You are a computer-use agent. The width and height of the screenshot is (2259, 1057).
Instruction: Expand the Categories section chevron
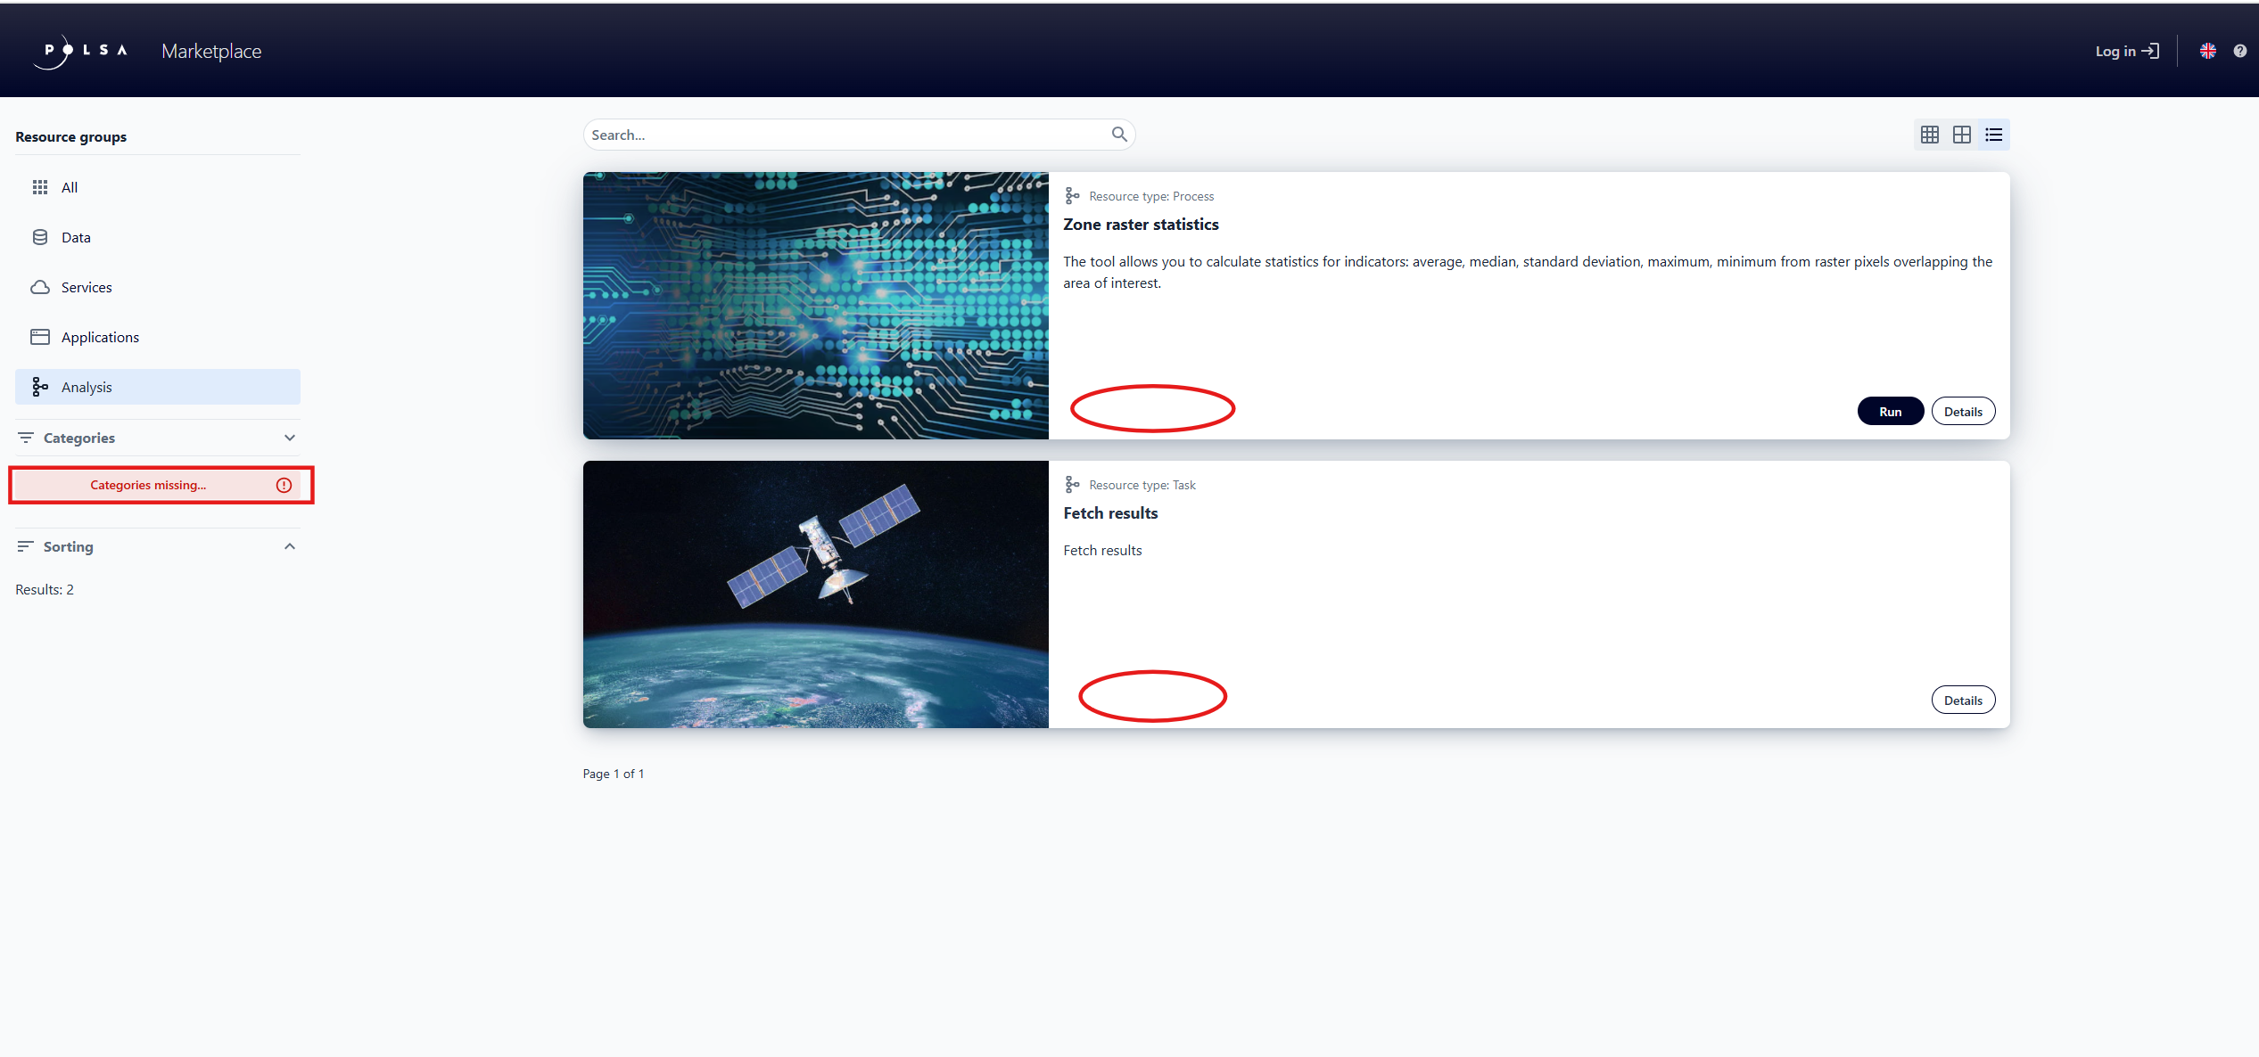289,438
